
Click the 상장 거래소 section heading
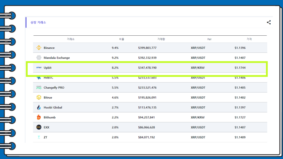click(38, 22)
